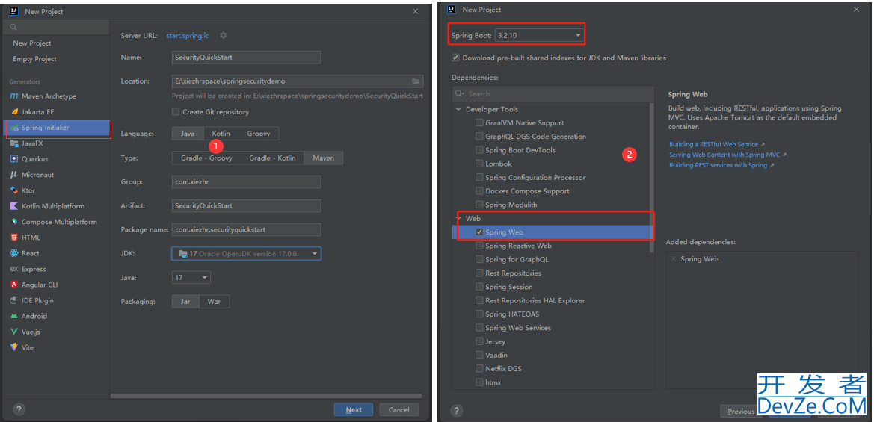874x422 pixels.
Task: Check Docker Compose Support dependency
Action: click(479, 191)
